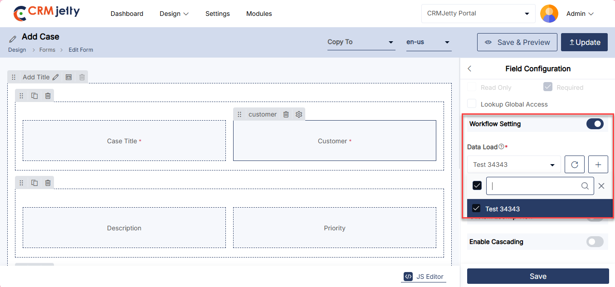
Task: Click the refresh icon beside Data Load
Action: [574, 165]
